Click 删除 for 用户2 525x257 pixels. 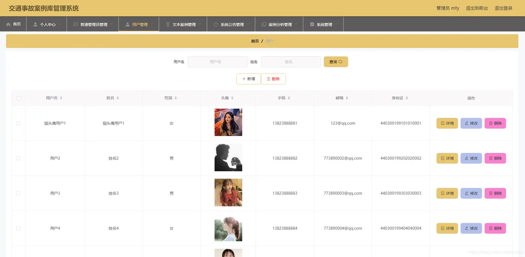tap(495, 158)
